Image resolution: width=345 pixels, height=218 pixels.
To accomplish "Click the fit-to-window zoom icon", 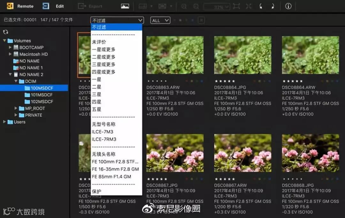I will [236, 6].
